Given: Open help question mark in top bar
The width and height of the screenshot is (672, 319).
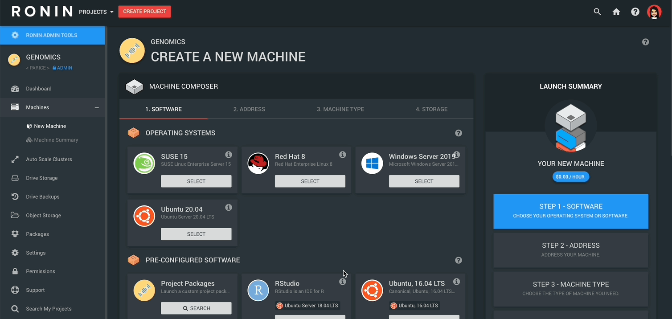Looking at the screenshot, I should tap(635, 12).
